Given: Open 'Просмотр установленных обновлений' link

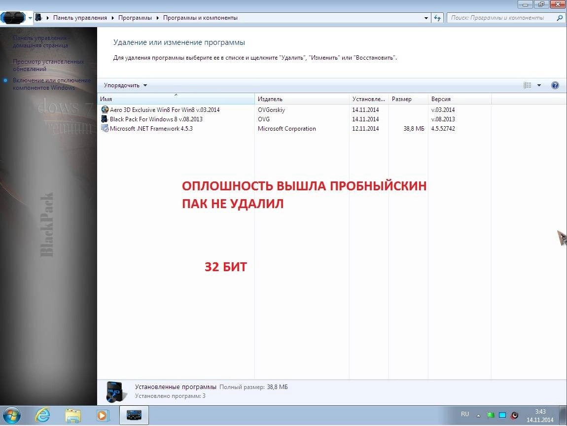Looking at the screenshot, I should pyautogui.click(x=48, y=65).
